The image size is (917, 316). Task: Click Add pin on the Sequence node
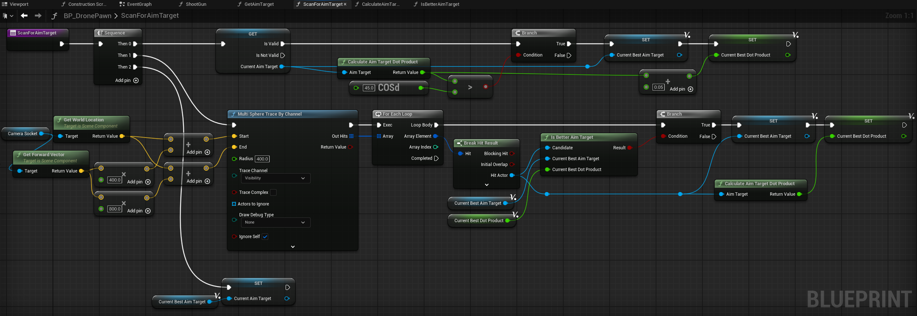pyautogui.click(x=127, y=80)
